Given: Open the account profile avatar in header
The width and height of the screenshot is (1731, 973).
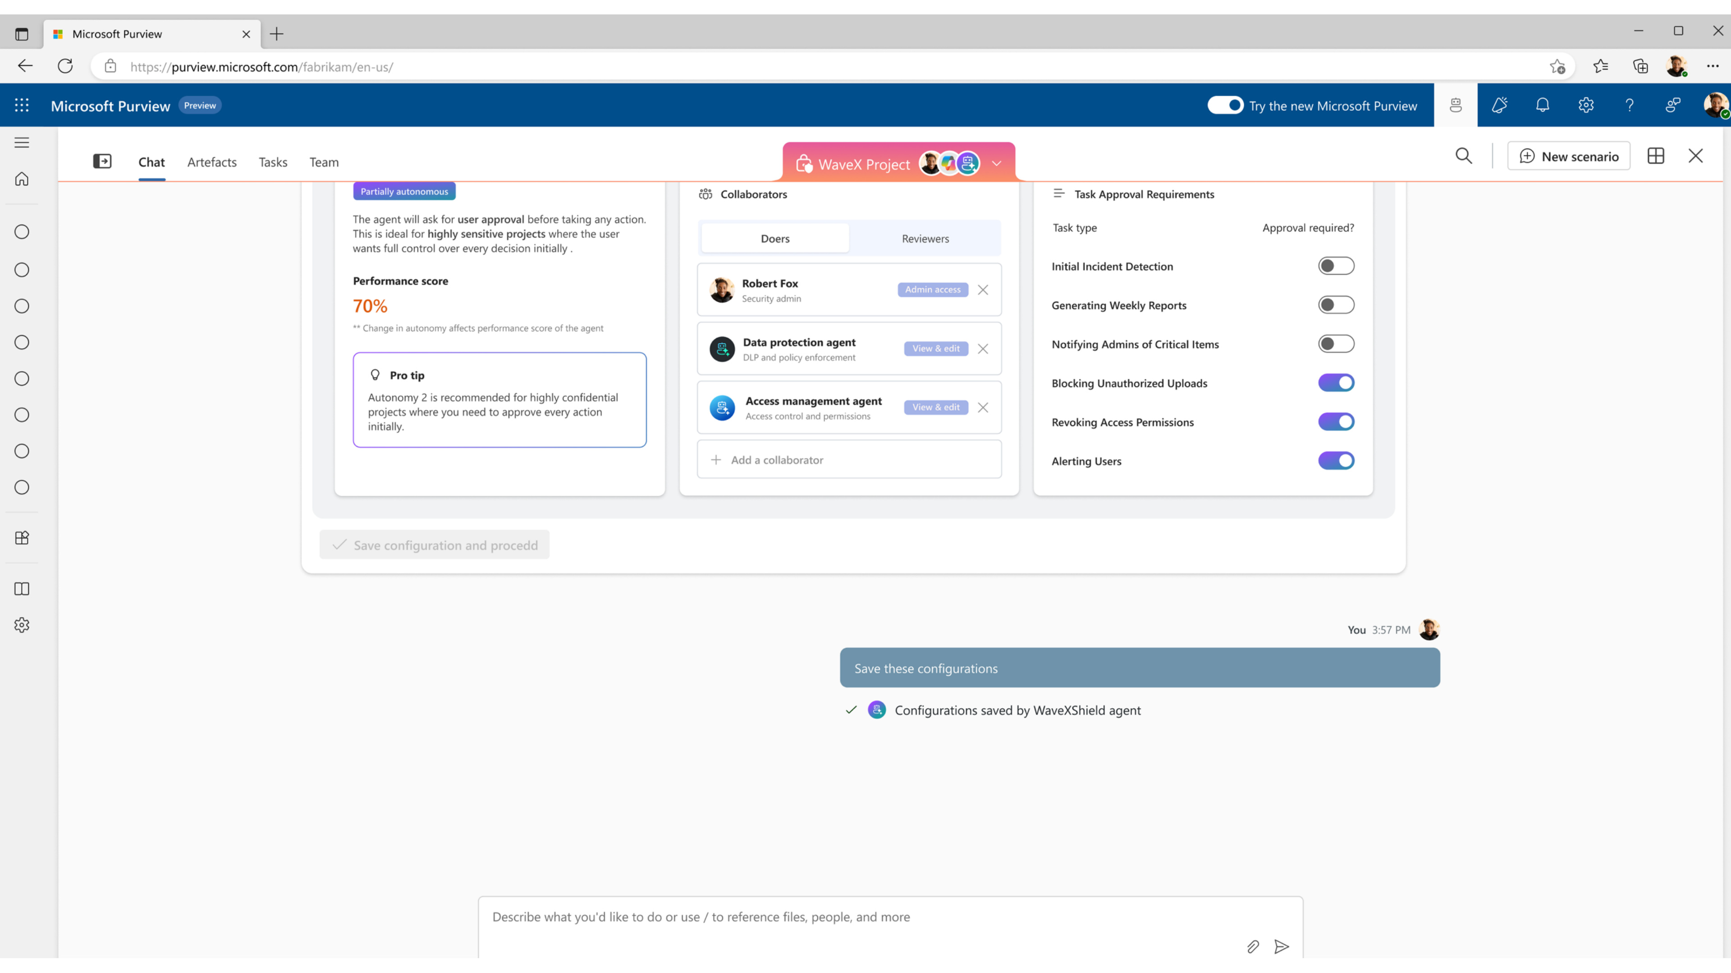Looking at the screenshot, I should pyautogui.click(x=1716, y=105).
